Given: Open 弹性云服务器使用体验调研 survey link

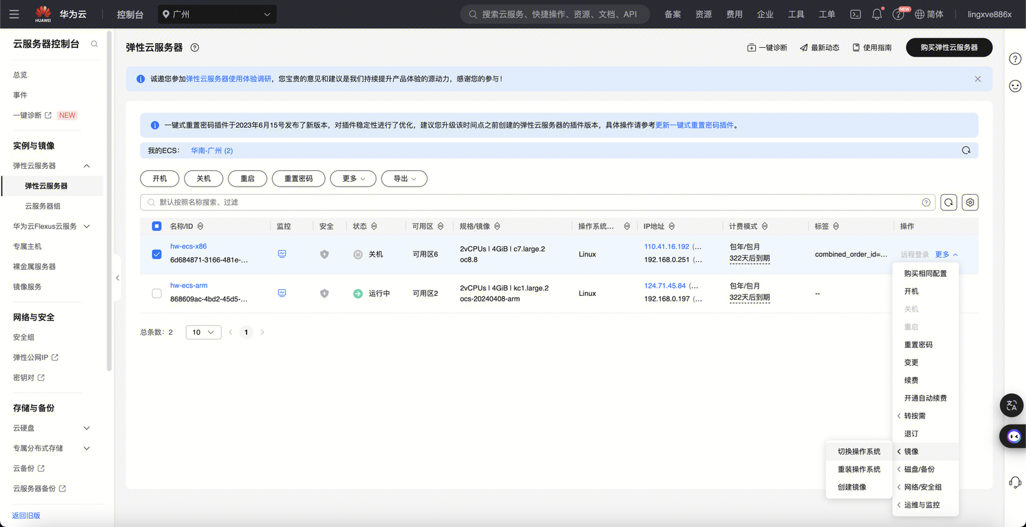Looking at the screenshot, I should 228,79.
